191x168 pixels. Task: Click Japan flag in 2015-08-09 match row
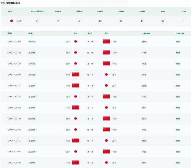pyautogui.click(x=107, y=108)
